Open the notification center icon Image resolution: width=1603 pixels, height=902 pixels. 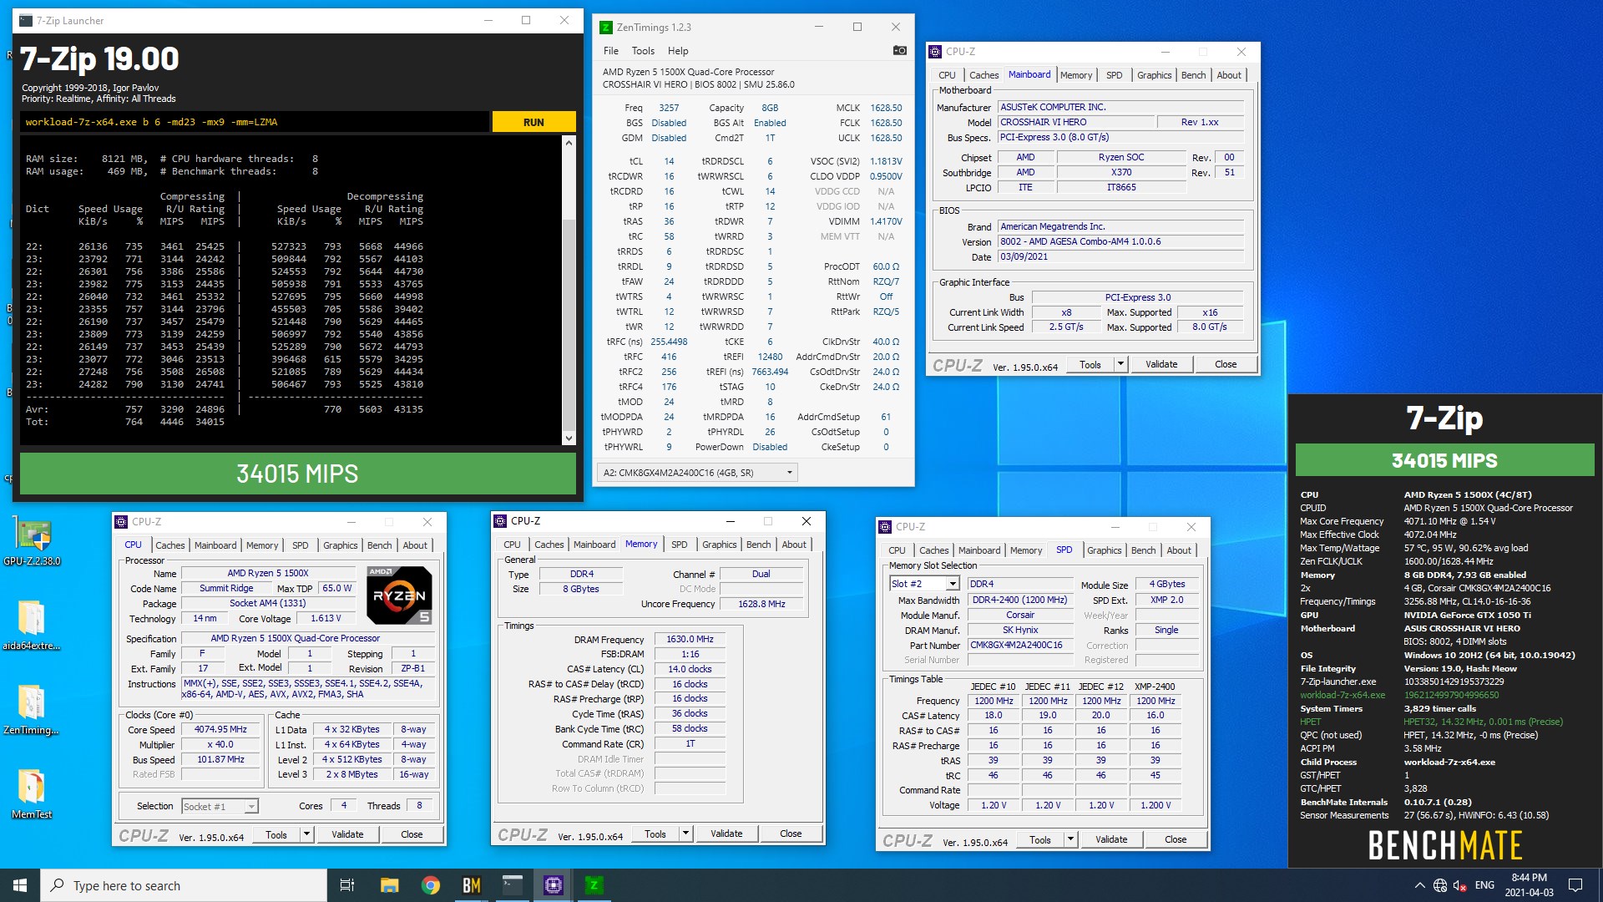click(x=1575, y=885)
